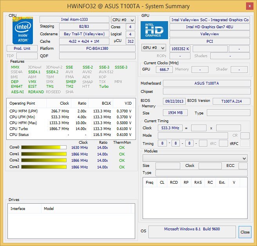
Task: Click the Close button
Action: (245, 232)
